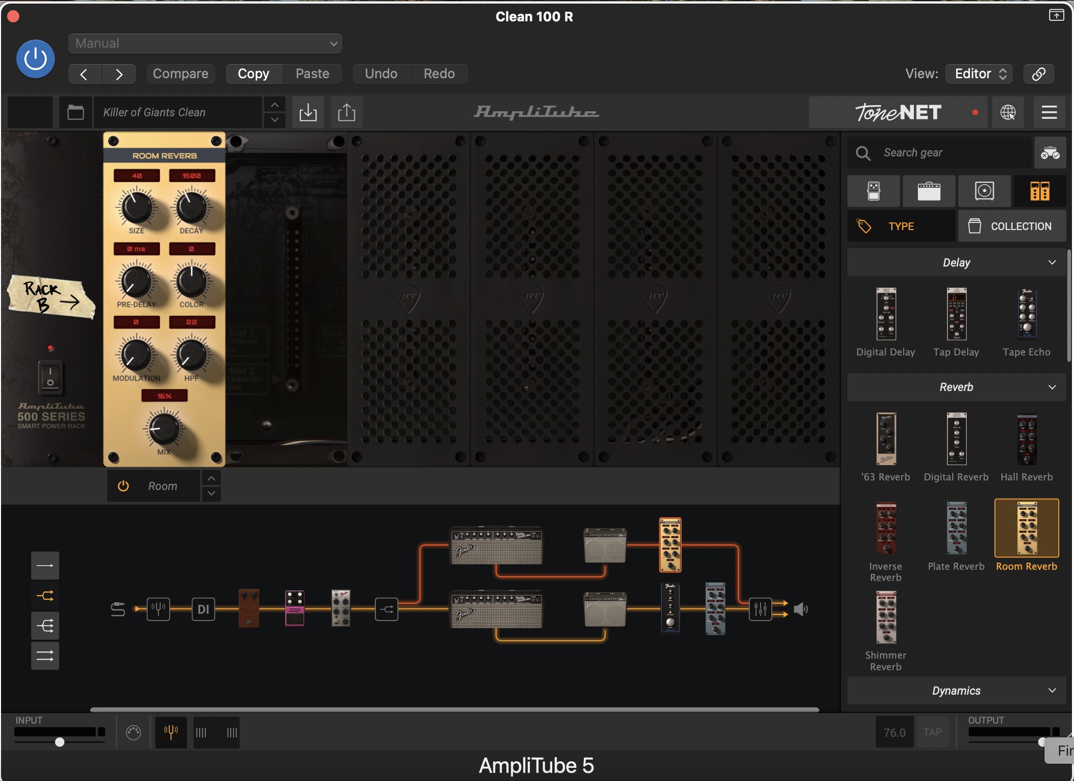Select the three-way split routing

click(x=45, y=626)
